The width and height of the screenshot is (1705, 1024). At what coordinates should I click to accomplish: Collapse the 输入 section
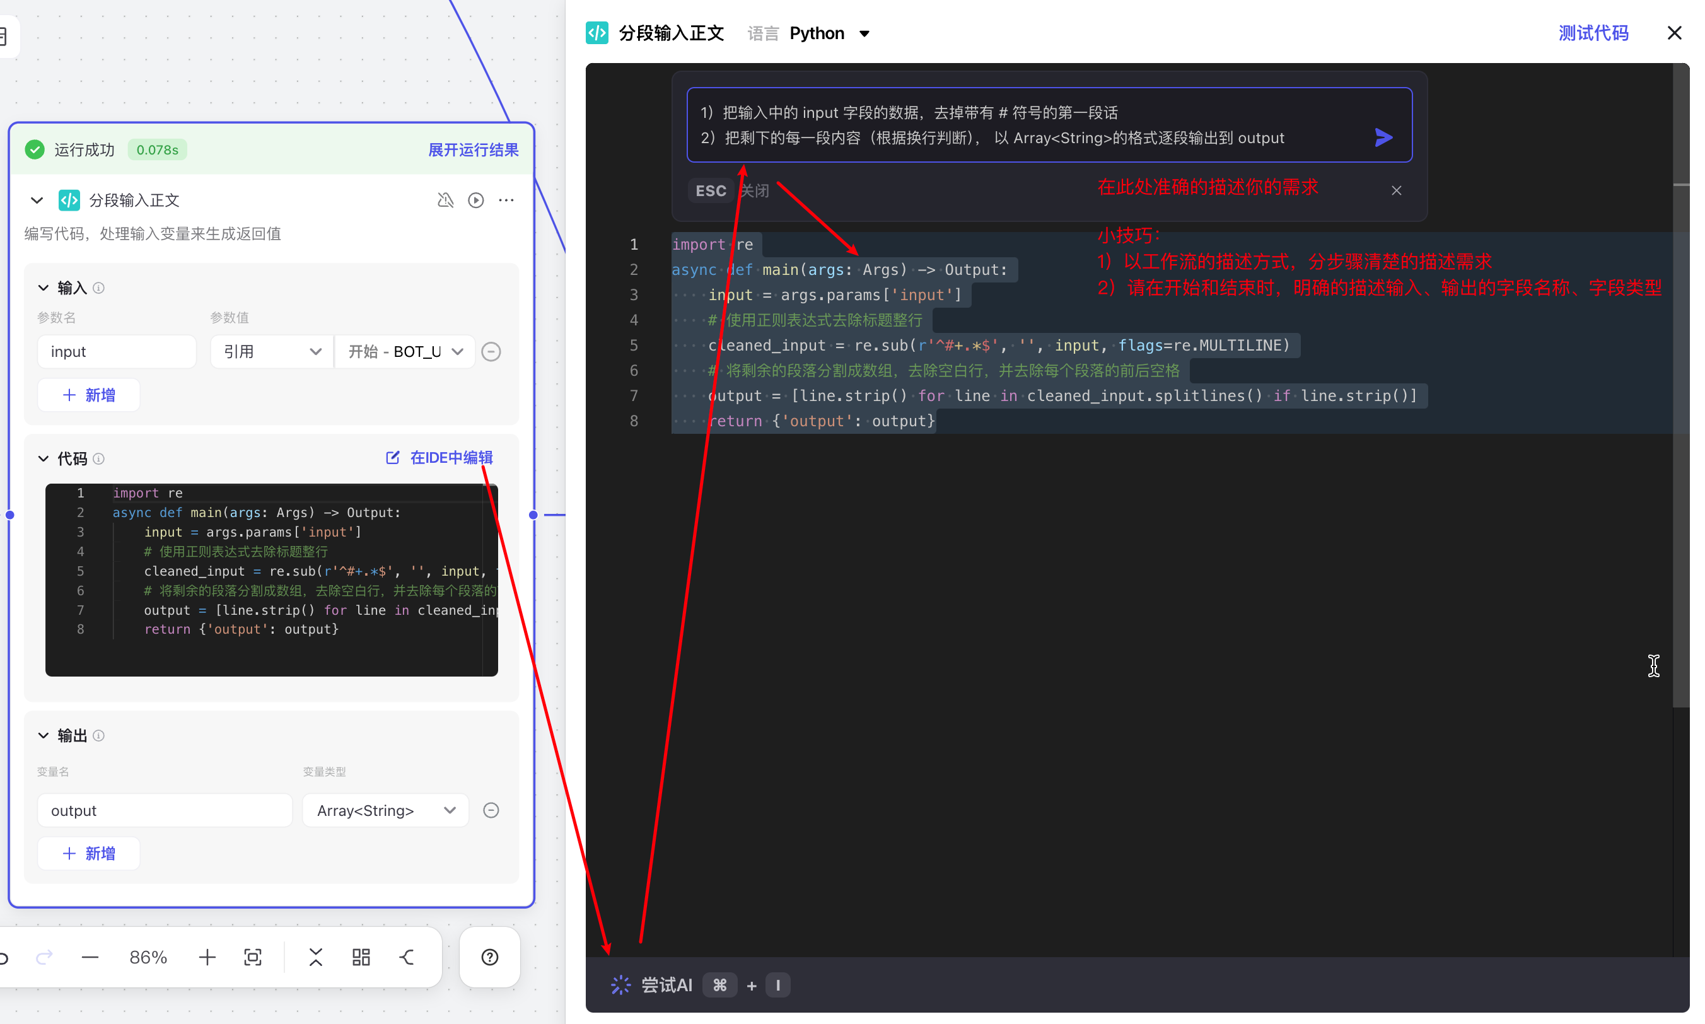(x=44, y=288)
